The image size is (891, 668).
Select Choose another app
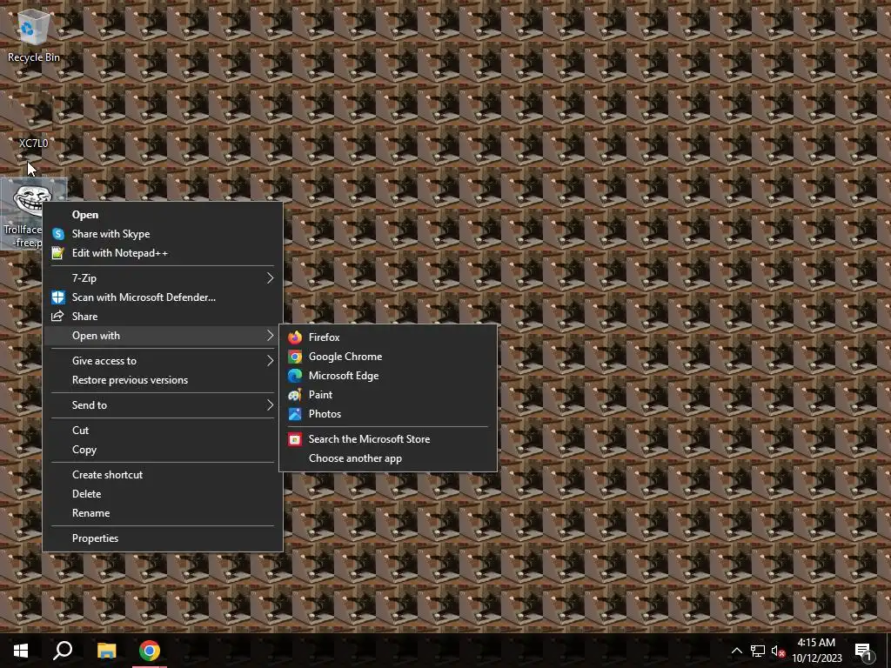pyautogui.click(x=388, y=458)
